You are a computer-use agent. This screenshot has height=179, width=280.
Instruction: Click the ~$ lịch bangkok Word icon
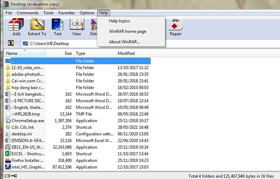click(x=8, y=94)
